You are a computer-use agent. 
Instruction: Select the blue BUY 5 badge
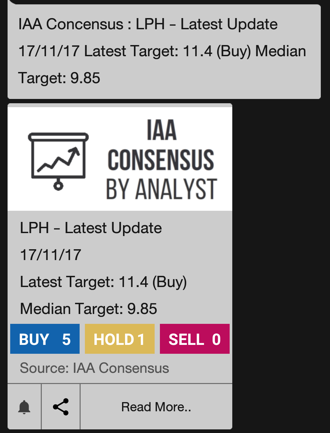(45, 339)
